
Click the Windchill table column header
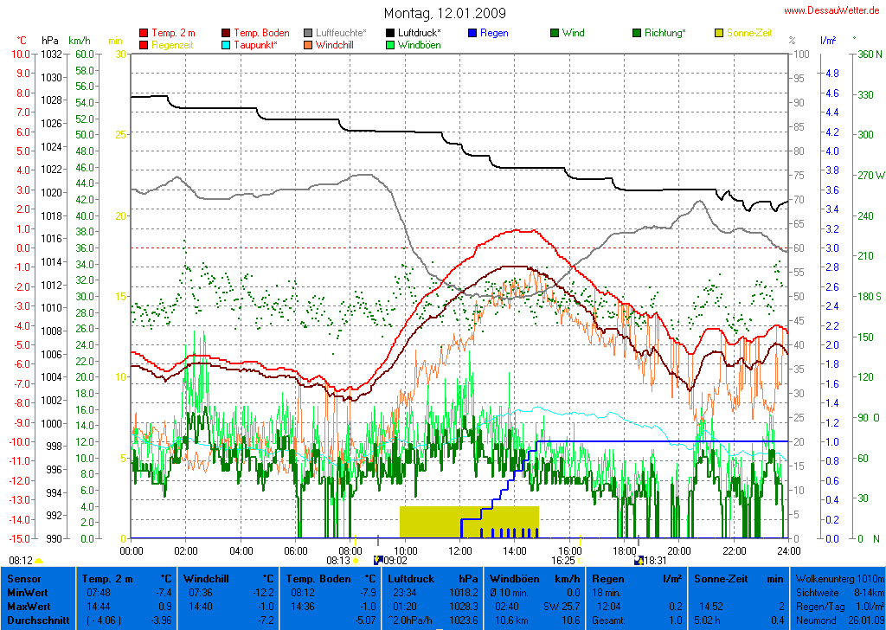pos(205,578)
